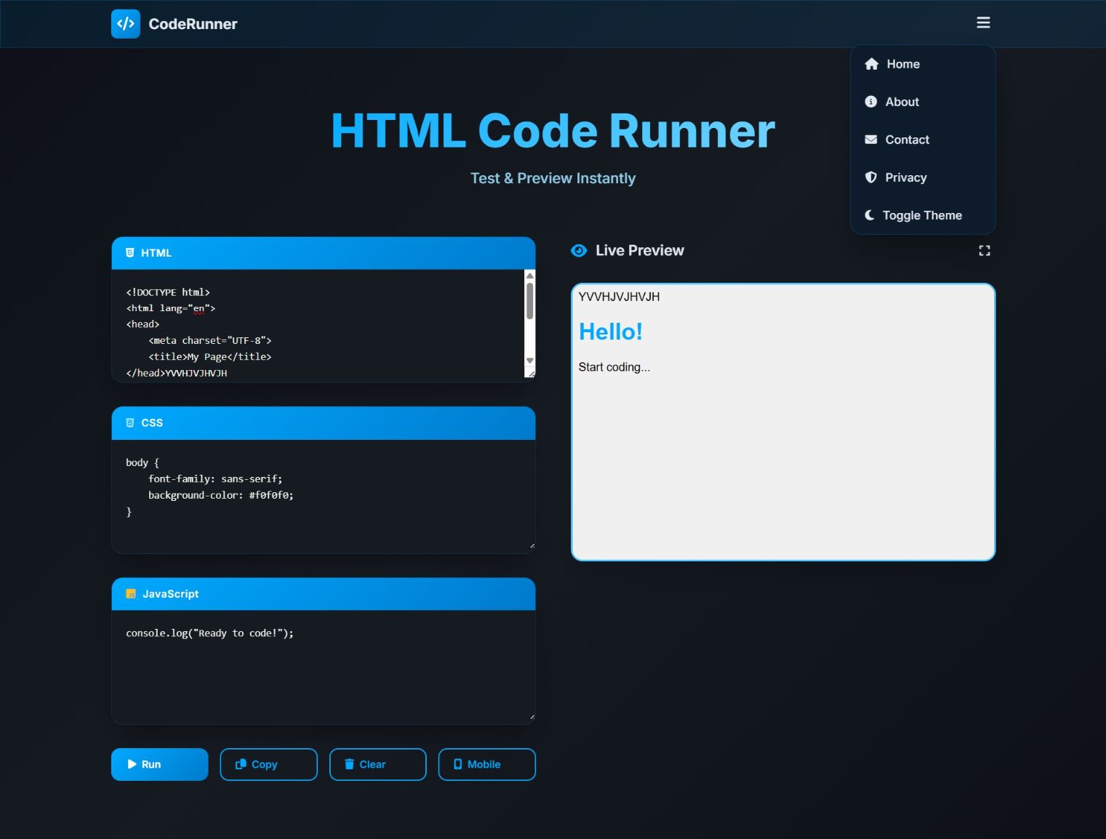This screenshot has height=839, width=1106.
Task: Click inside the JavaScript code textarea
Action: (x=323, y=665)
